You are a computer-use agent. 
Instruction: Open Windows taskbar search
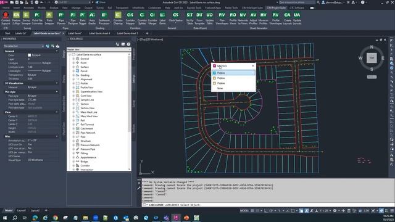tap(15, 218)
